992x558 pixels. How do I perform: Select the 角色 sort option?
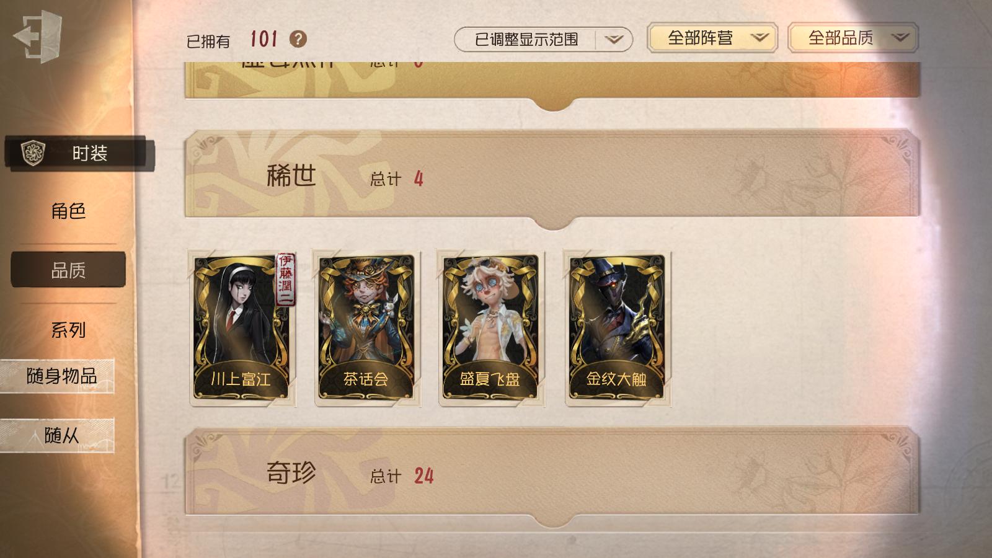click(x=68, y=211)
